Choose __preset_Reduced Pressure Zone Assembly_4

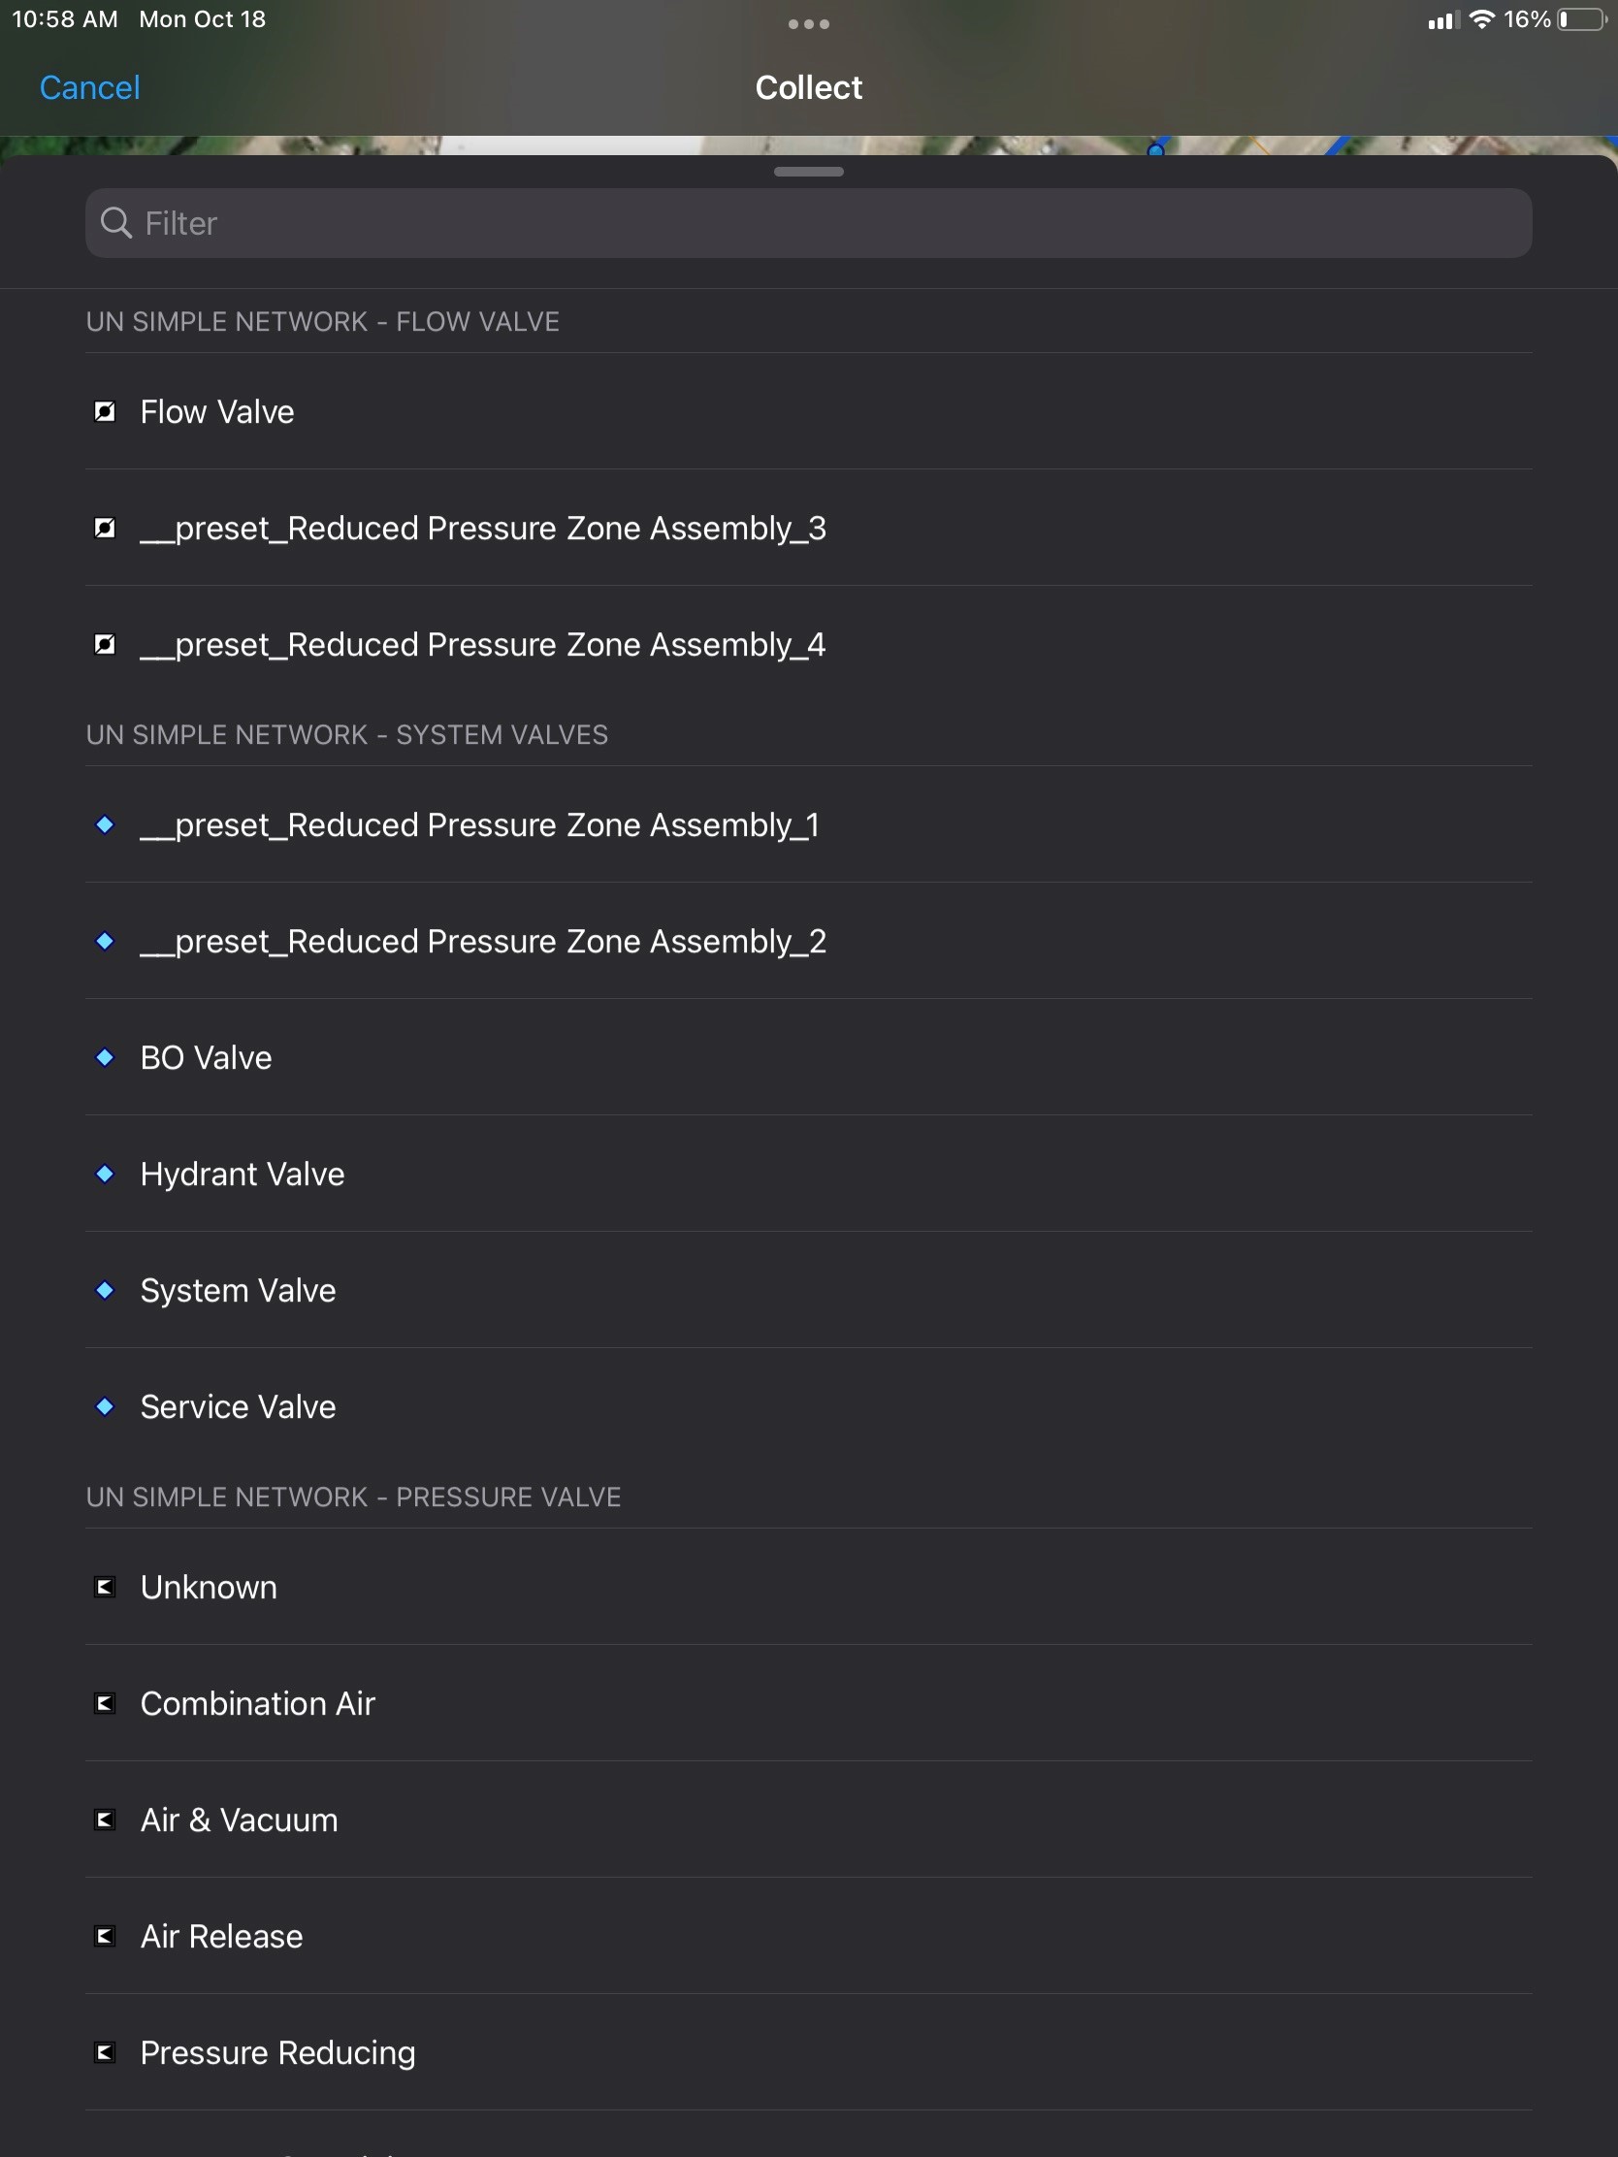(808, 645)
